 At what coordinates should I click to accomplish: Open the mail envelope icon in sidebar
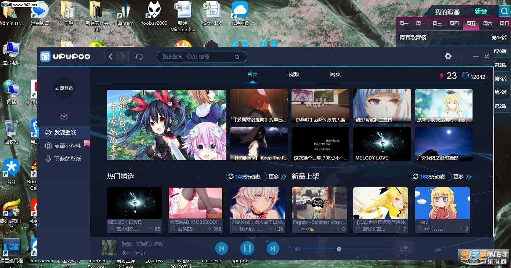(x=64, y=116)
